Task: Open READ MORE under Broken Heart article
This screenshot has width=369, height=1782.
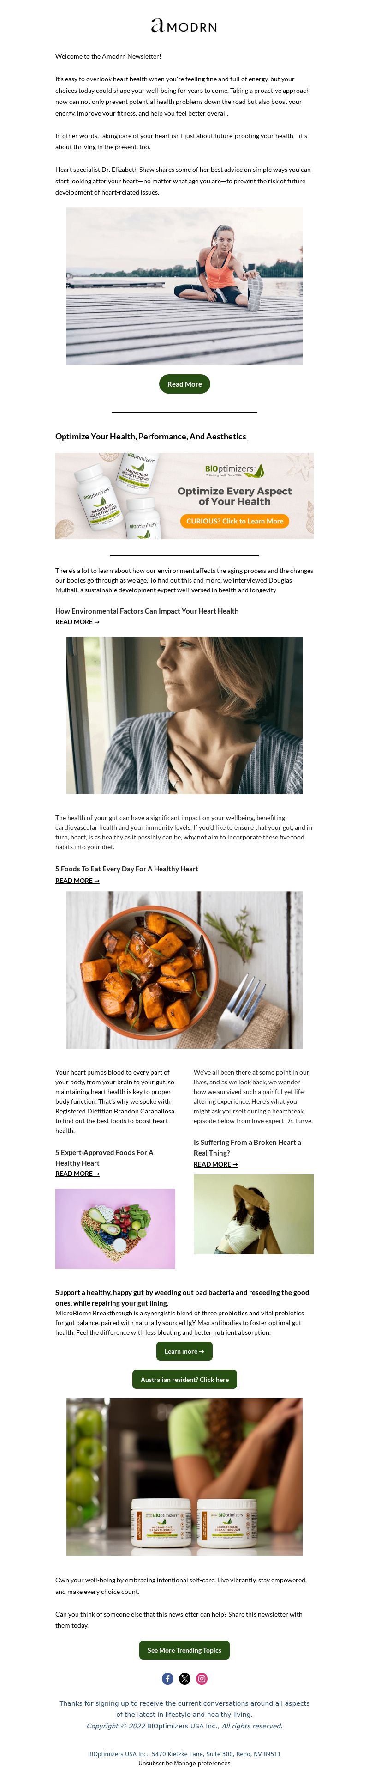Action: (x=215, y=1163)
